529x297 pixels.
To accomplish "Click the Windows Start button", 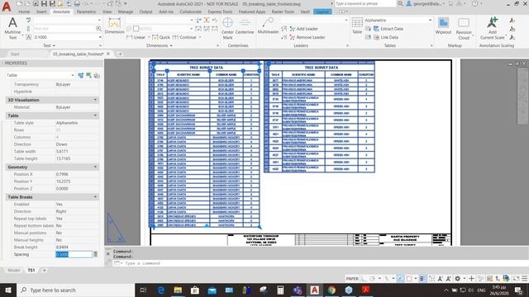I will (x=8, y=290).
